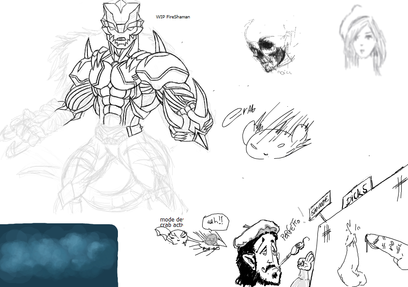Select the belt buckle on FireShaman
Image resolution: width=408 pixels, height=287 pixels.
(x=134, y=131)
